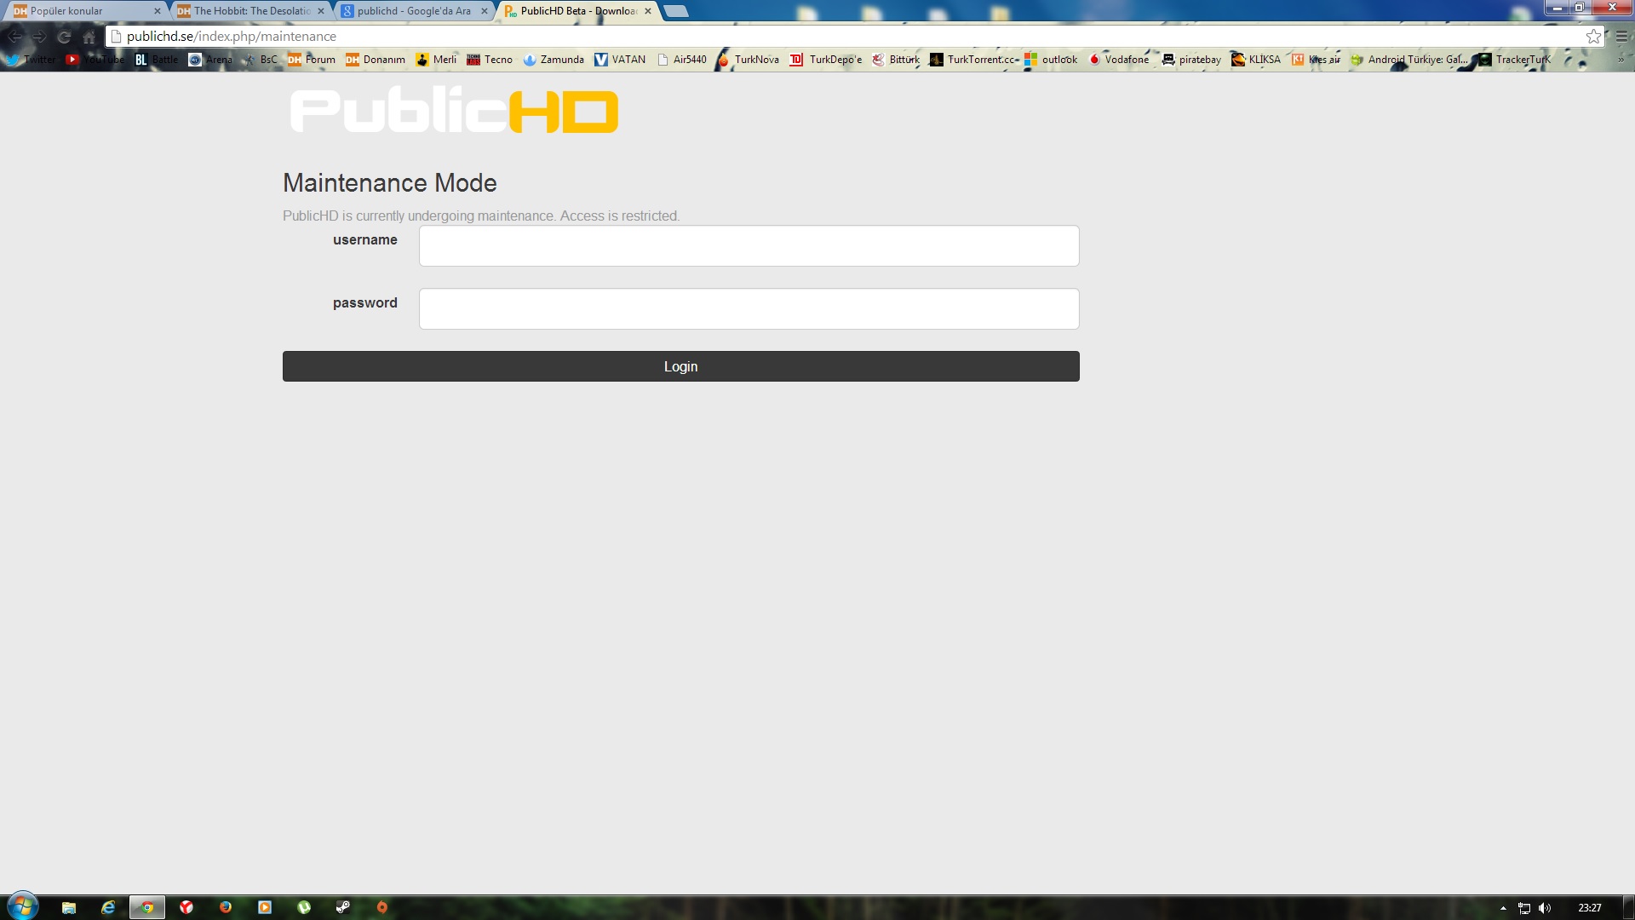Image resolution: width=1635 pixels, height=920 pixels.
Task: Open the Arena bookmark
Action: point(209,60)
